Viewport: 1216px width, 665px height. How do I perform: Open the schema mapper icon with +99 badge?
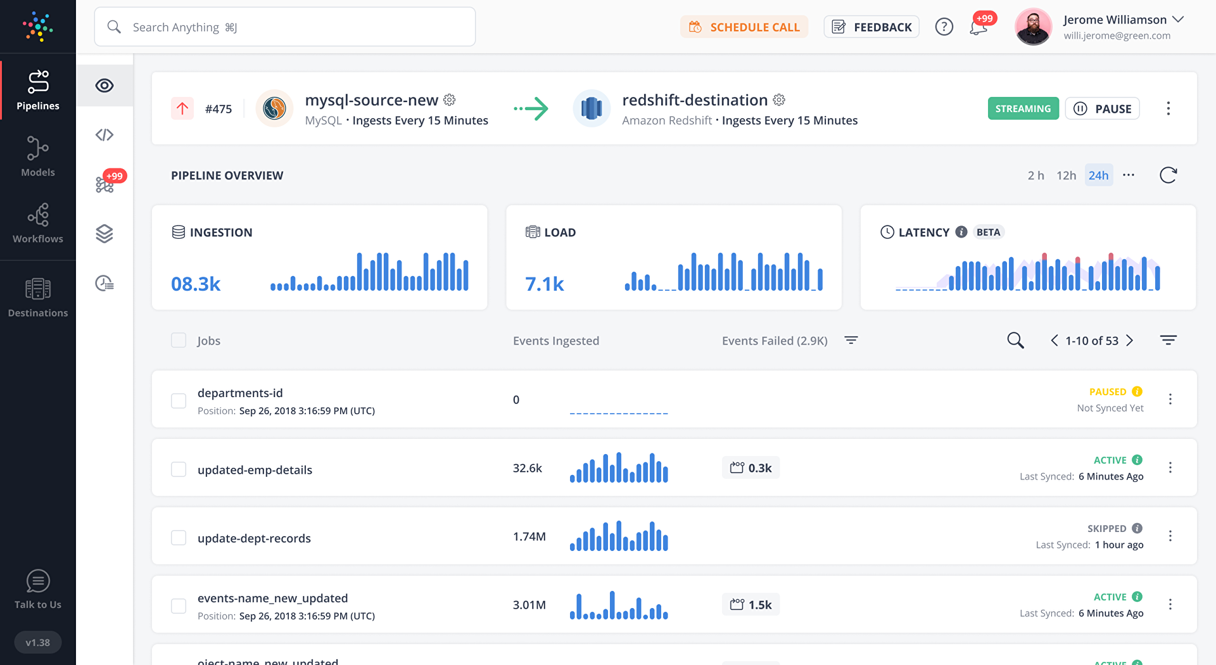[x=104, y=184]
